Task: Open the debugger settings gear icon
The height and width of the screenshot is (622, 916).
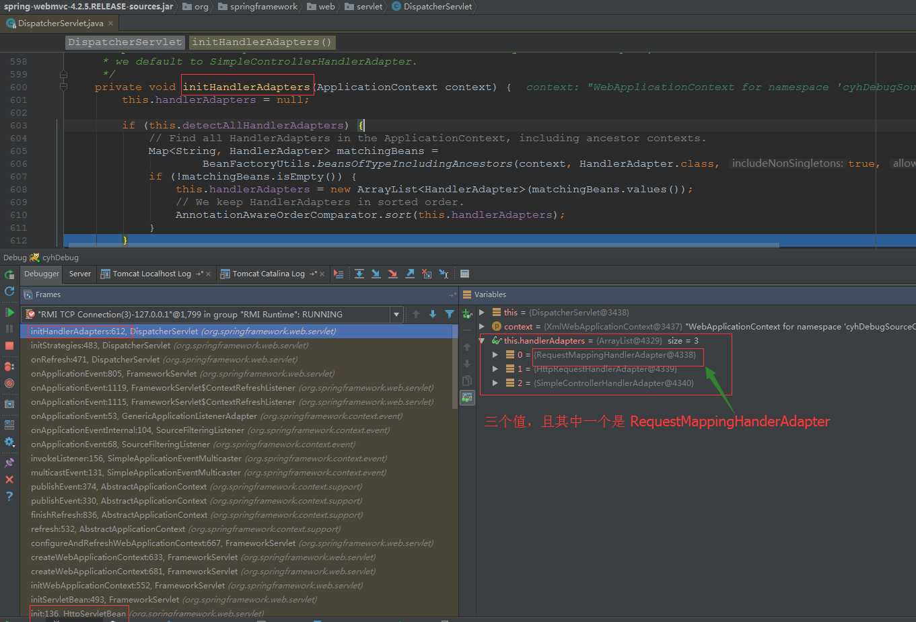Action: (x=9, y=442)
